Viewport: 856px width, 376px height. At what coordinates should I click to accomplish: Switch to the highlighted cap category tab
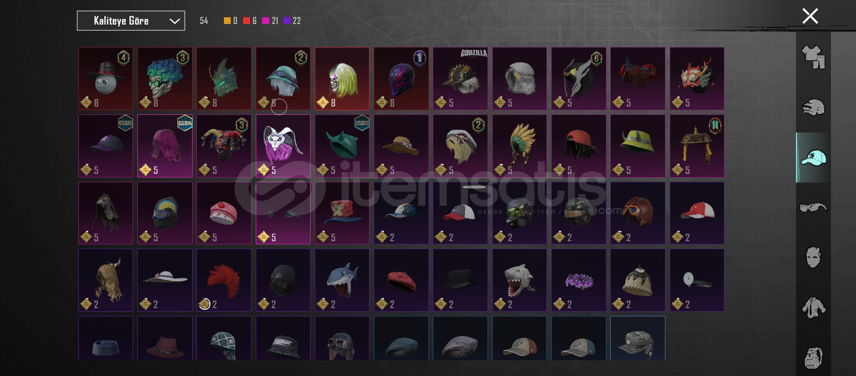pyautogui.click(x=813, y=157)
